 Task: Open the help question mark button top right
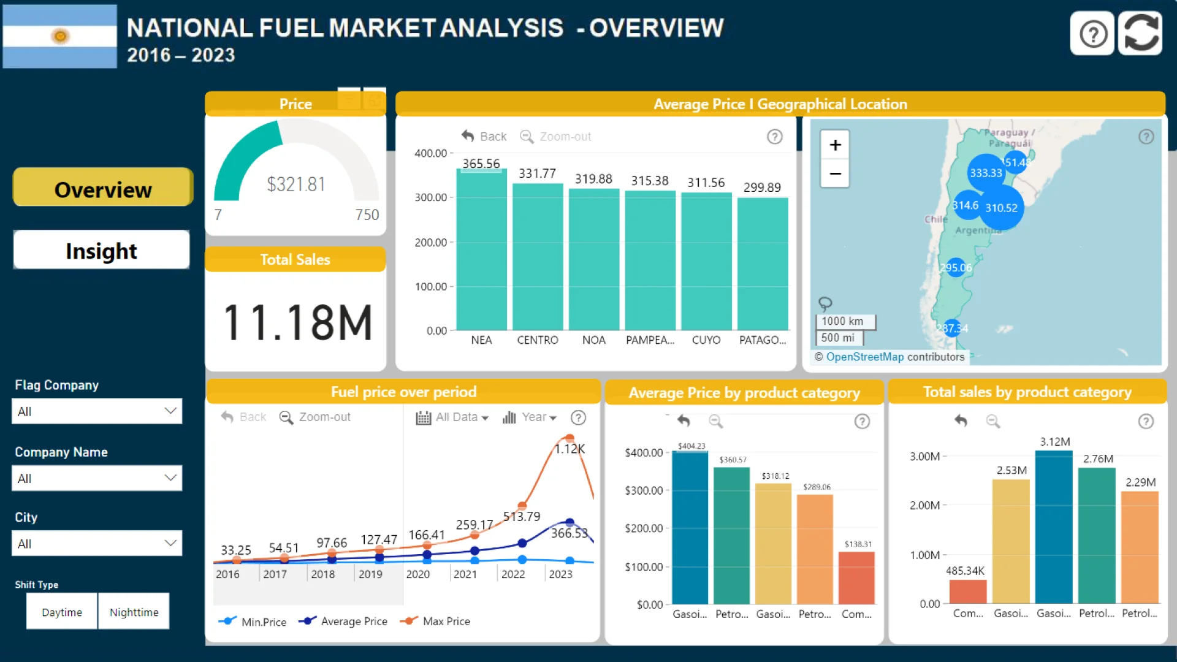(x=1092, y=34)
